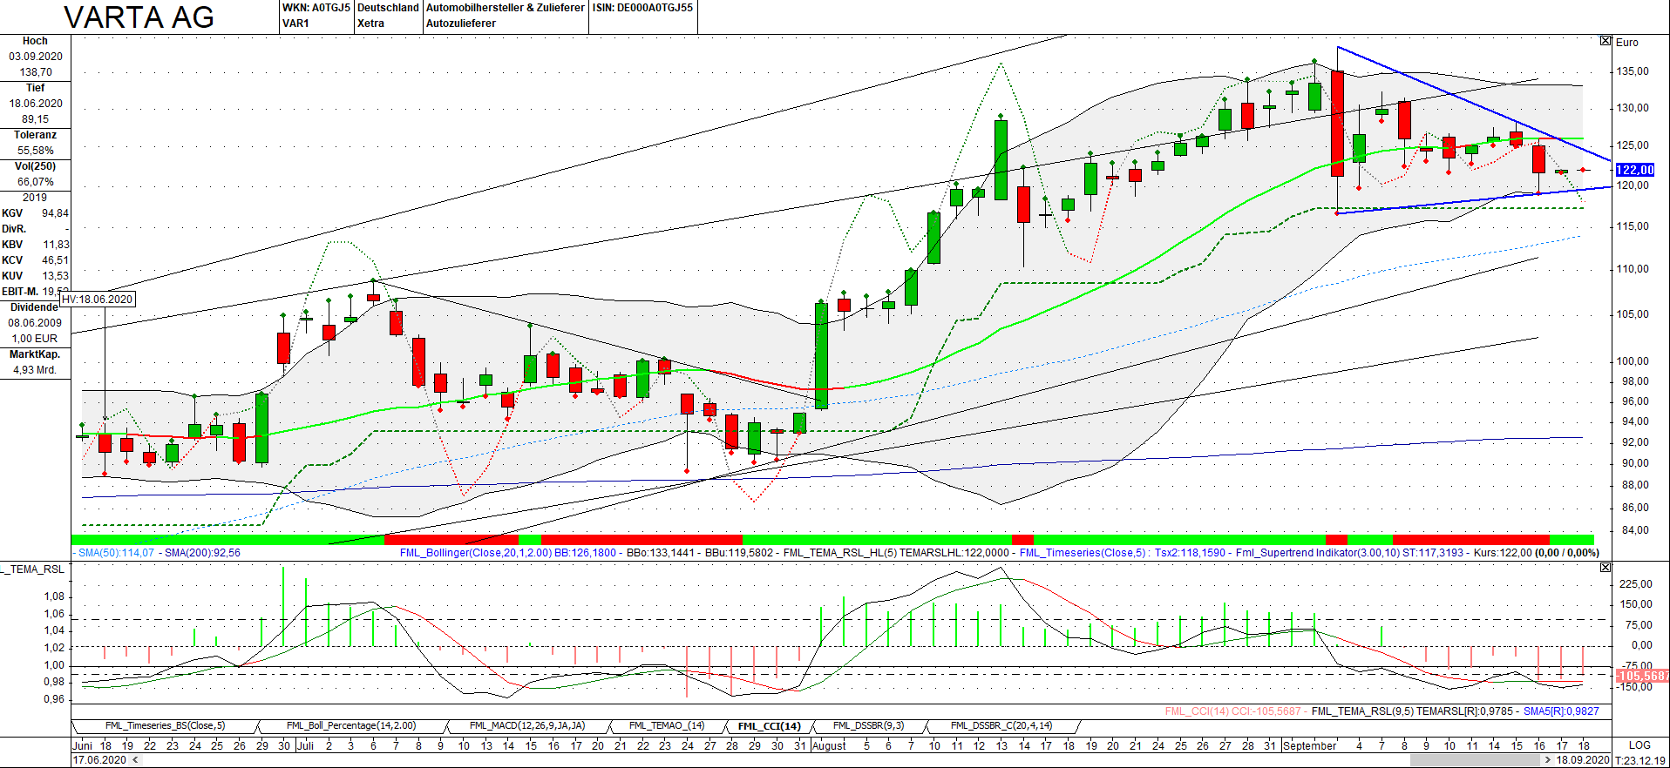Switch to the FML_DSSBR_C(20,4,14) tab
1670x768 pixels.
pos(1001,726)
